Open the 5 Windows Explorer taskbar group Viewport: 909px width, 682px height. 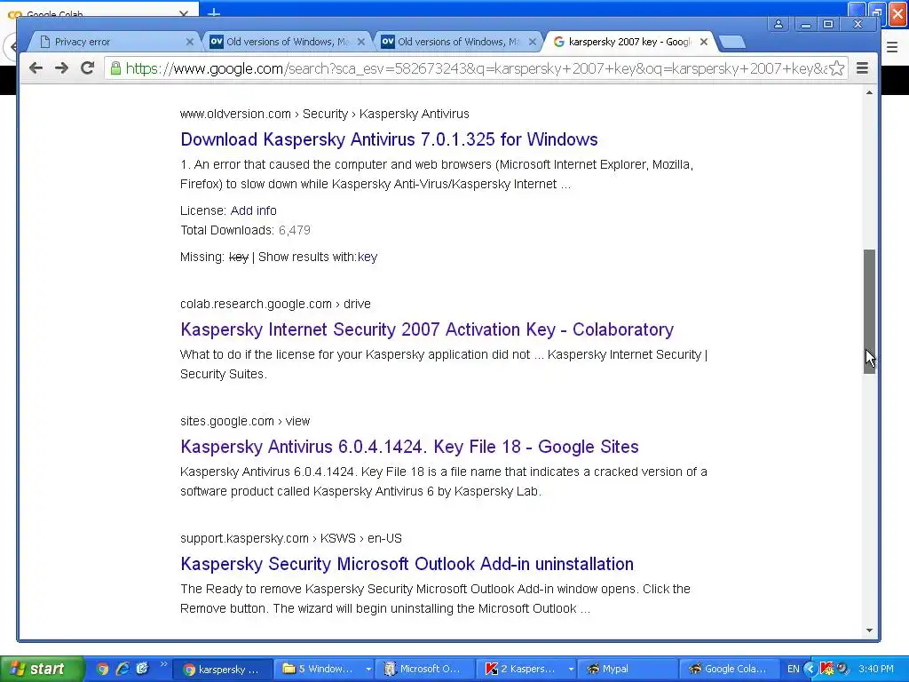coord(325,670)
